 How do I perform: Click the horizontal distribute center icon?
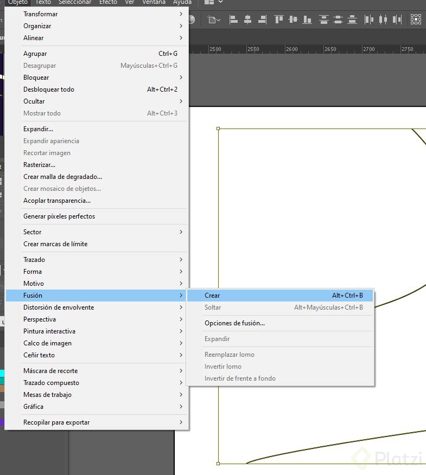tap(383, 20)
